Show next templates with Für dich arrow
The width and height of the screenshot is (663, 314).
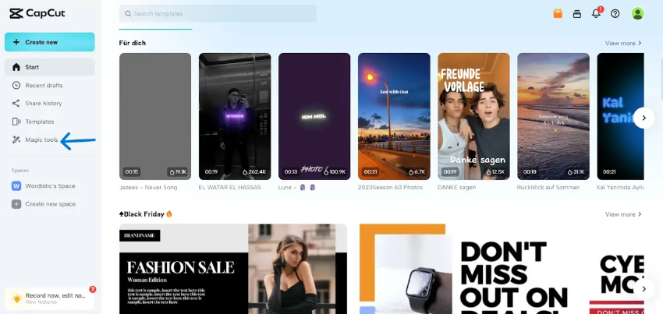coord(644,118)
